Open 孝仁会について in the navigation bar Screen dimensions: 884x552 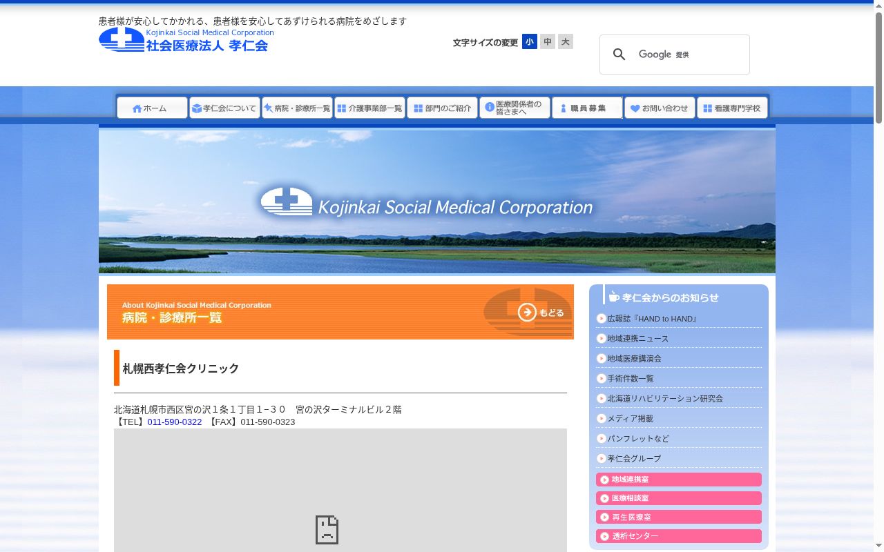[x=224, y=108]
